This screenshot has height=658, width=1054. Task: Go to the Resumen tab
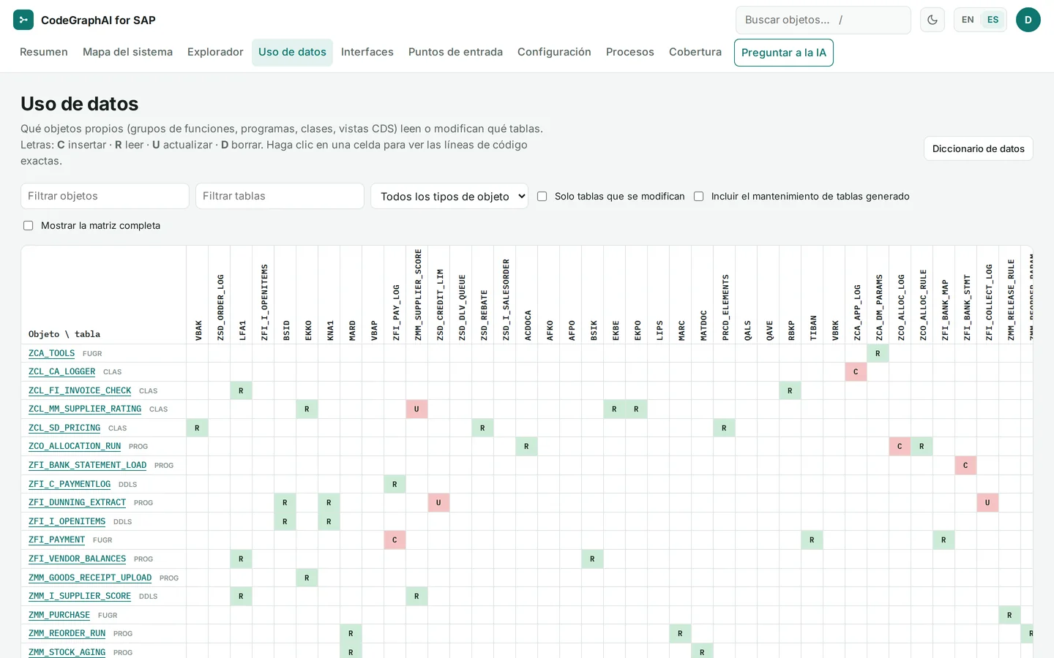coord(44,52)
